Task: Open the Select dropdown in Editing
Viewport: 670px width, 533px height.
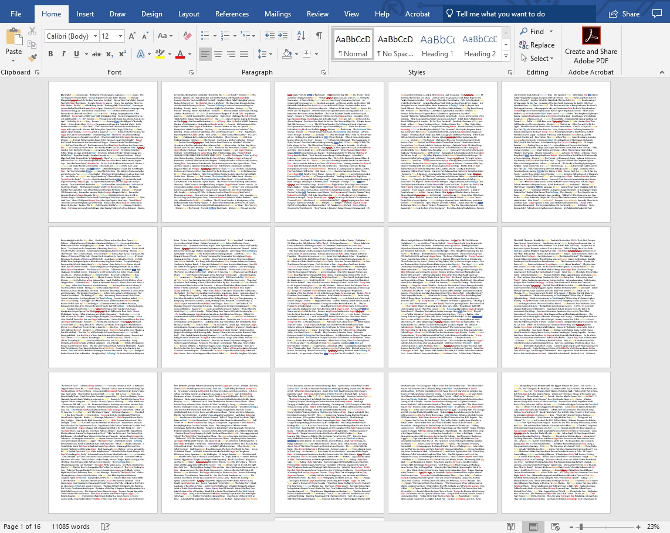Action: tap(537, 59)
